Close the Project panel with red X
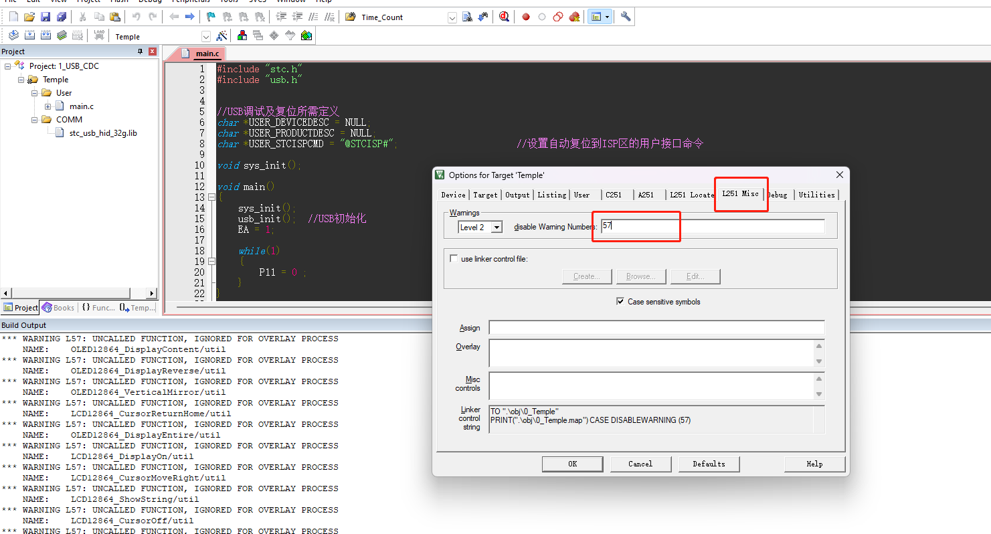This screenshot has height=534, width=991. (153, 52)
